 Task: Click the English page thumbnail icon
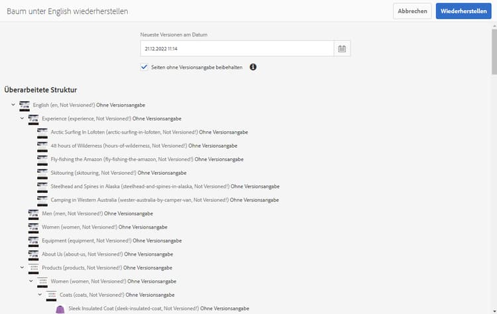click(25, 106)
